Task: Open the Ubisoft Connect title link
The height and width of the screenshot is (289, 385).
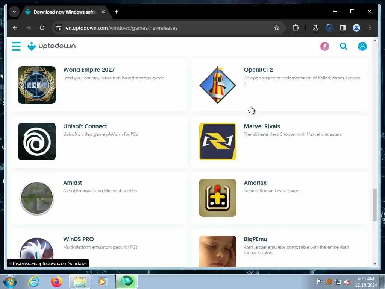Action: tap(85, 126)
